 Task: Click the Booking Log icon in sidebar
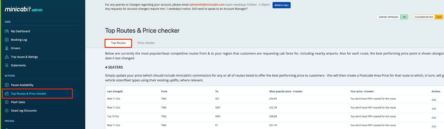[7, 40]
